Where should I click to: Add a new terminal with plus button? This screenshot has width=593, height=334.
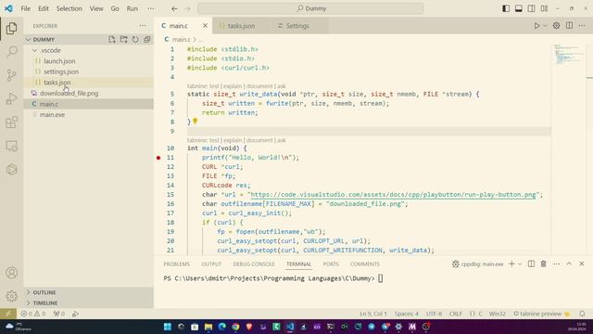(x=511, y=263)
